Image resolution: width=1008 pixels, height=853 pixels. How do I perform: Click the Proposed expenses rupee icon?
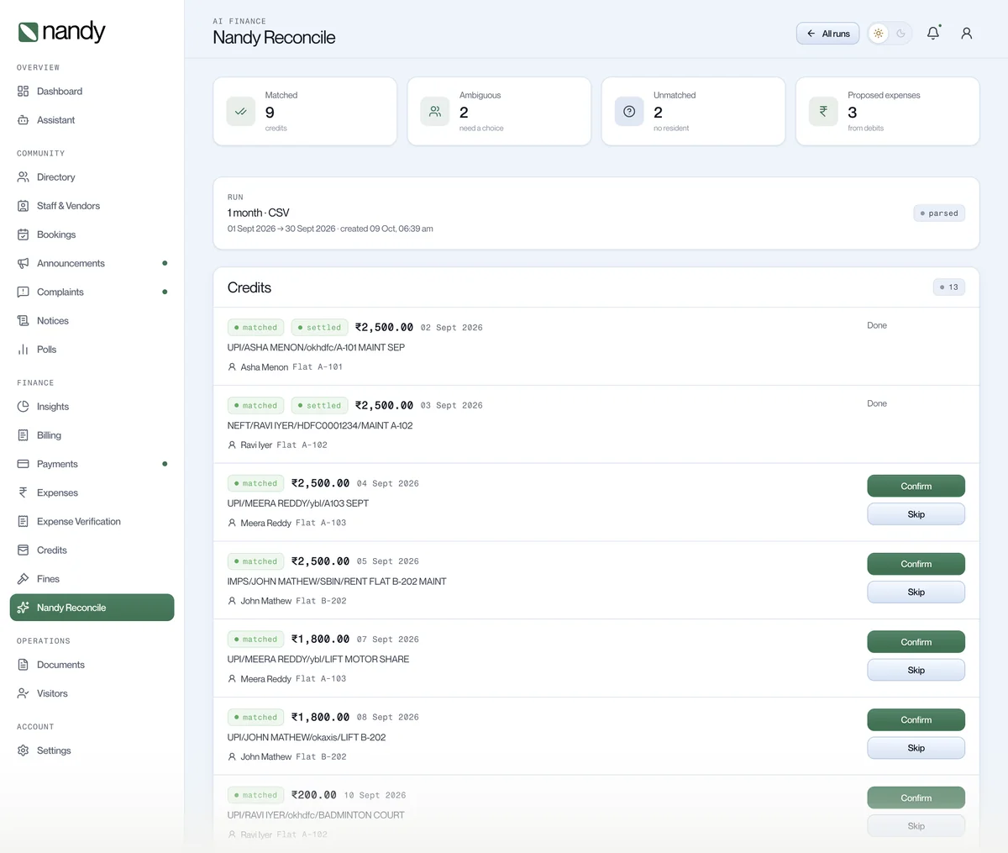point(823,111)
